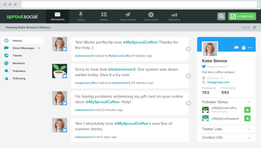
Task: Click Katie's avatar on summer drinks tweet
Action: (x=60, y=125)
